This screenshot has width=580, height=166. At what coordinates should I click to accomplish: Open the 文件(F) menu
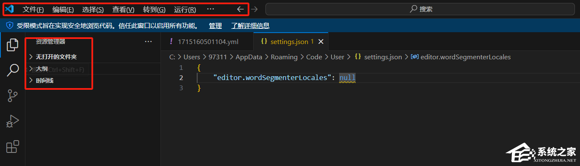pyautogui.click(x=33, y=9)
